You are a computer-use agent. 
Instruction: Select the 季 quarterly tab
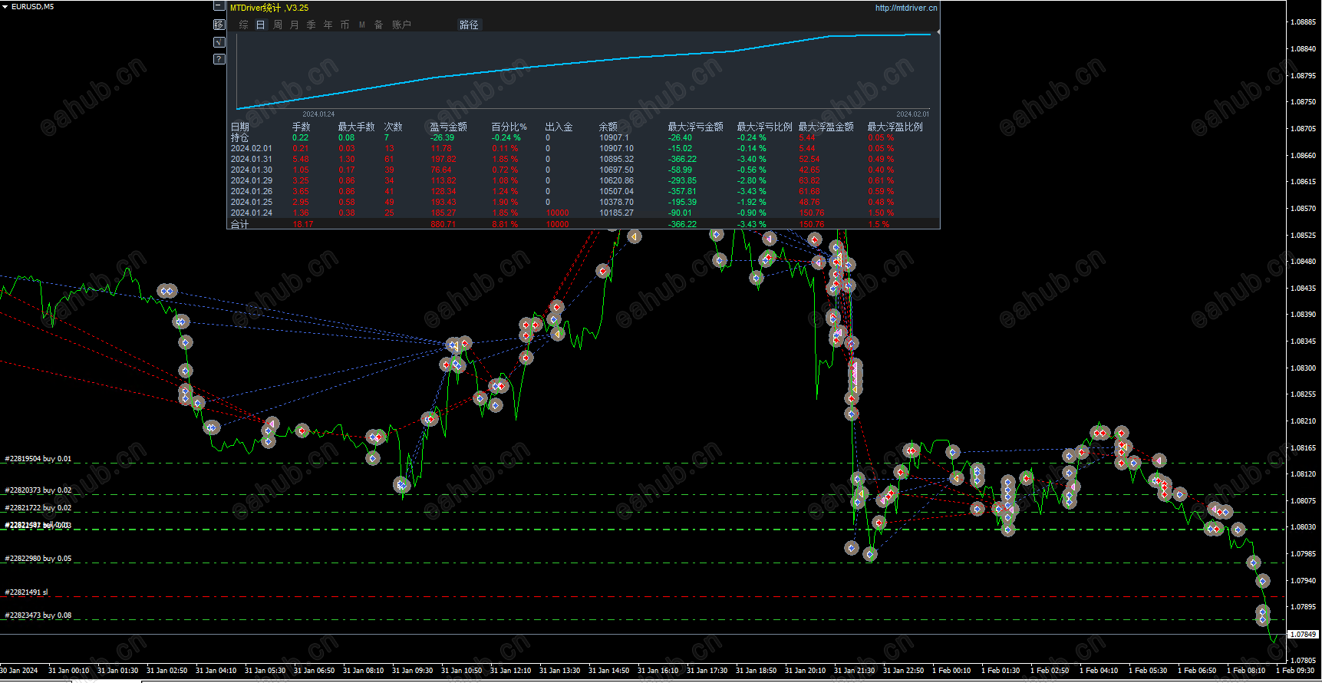coord(312,25)
